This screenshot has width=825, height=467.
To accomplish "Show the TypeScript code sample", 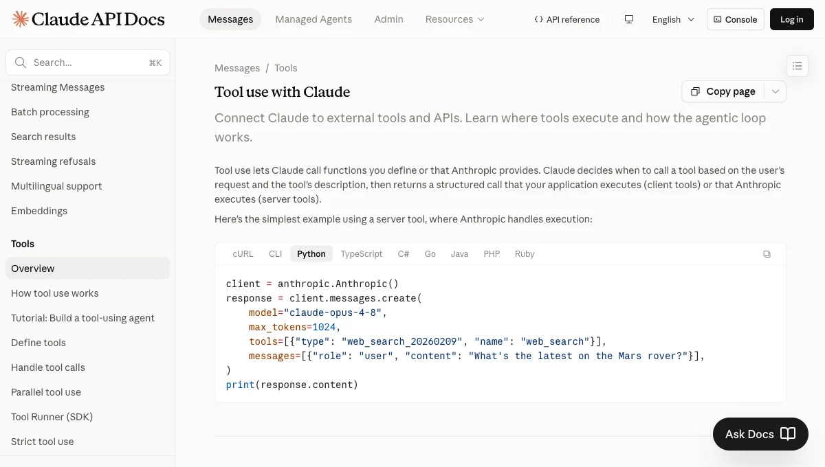I will pos(362,254).
